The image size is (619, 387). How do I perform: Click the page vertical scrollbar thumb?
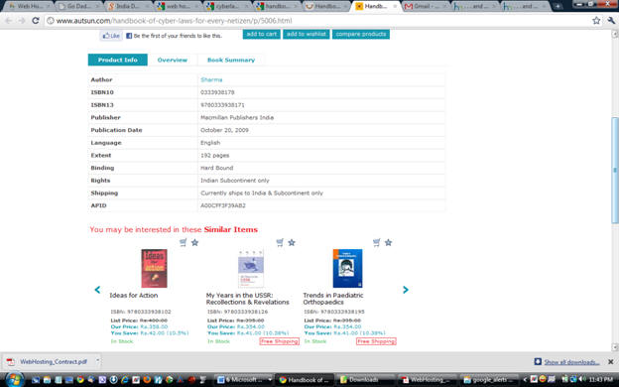coord(615,171)
